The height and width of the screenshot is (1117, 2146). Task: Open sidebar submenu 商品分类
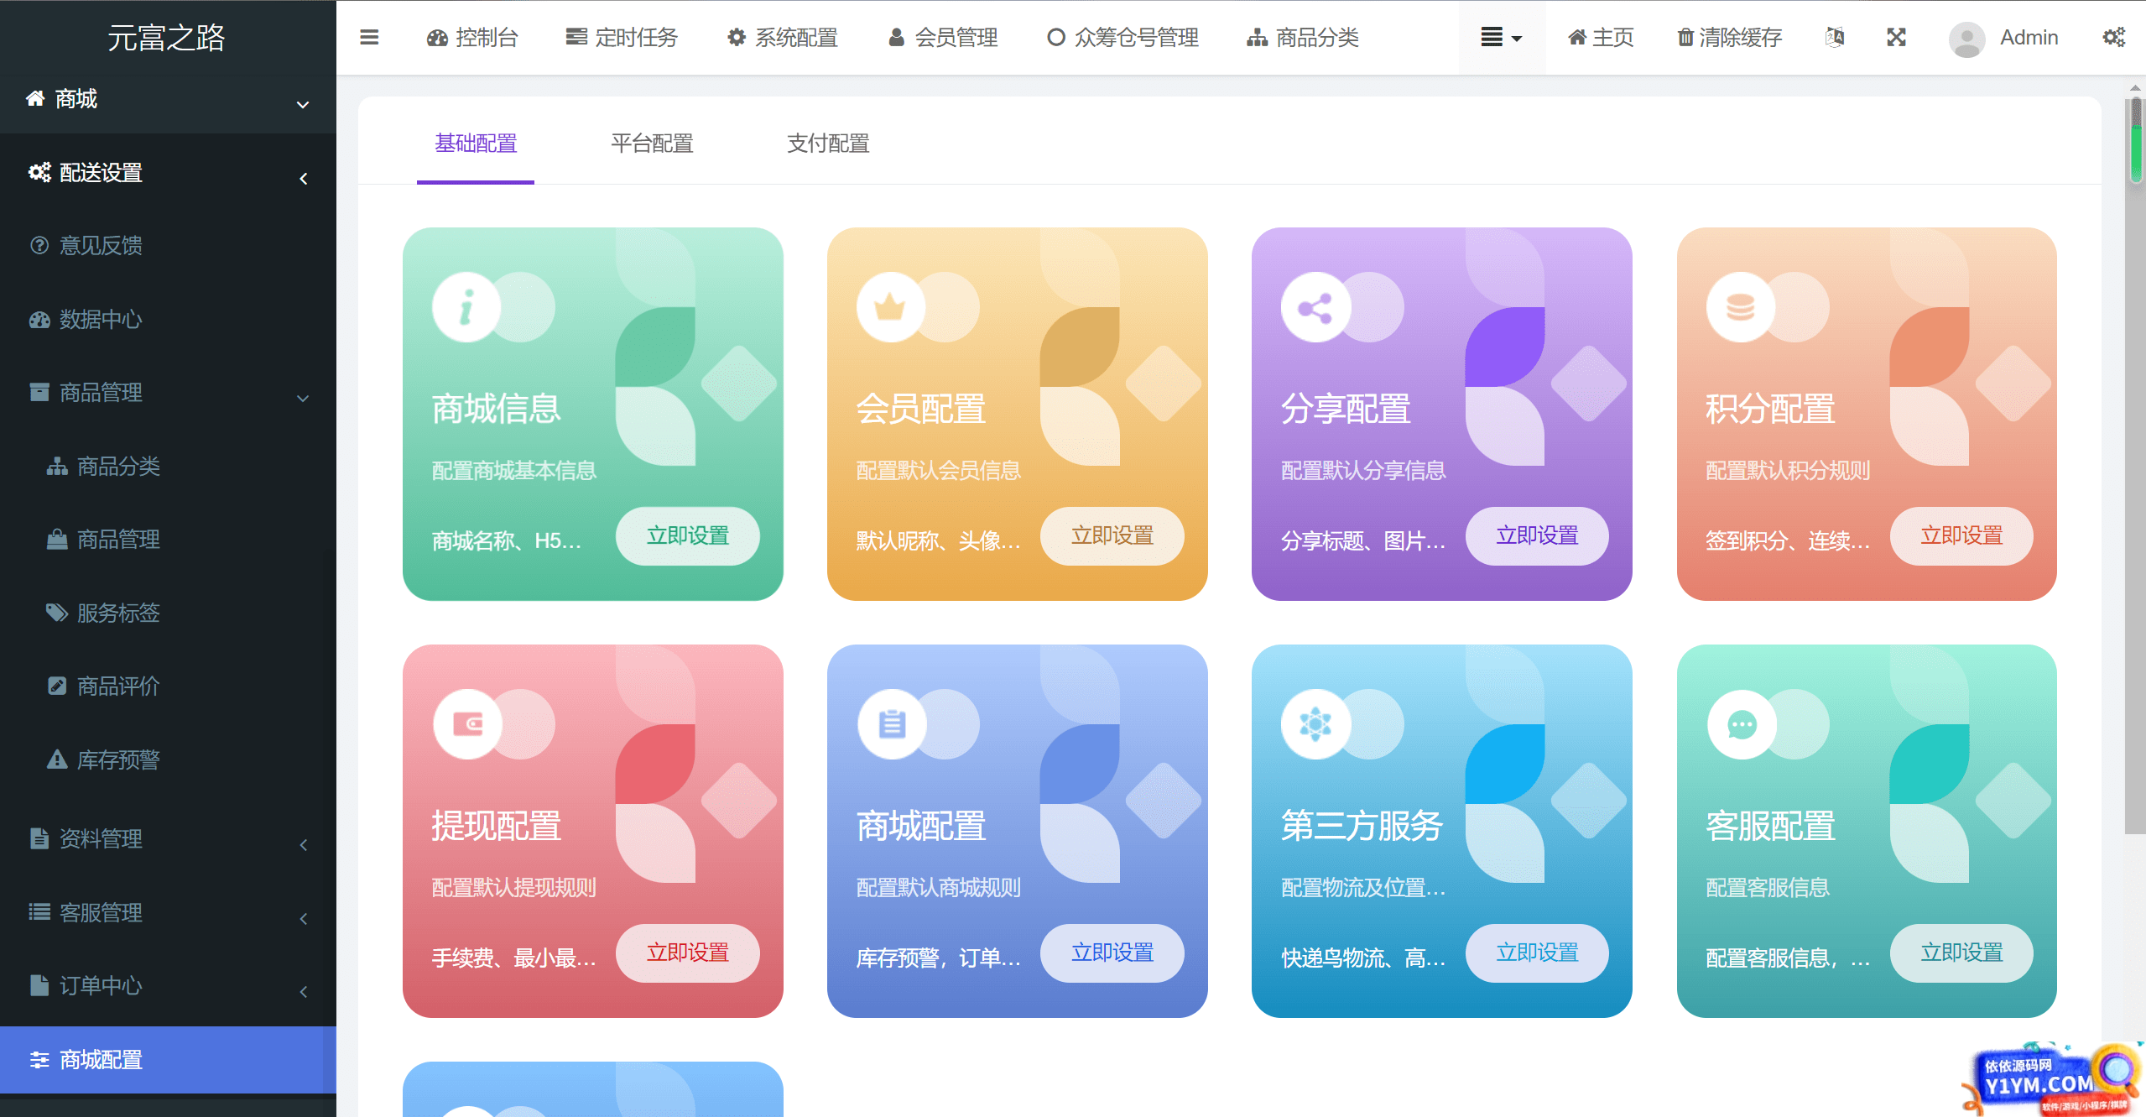168,466
